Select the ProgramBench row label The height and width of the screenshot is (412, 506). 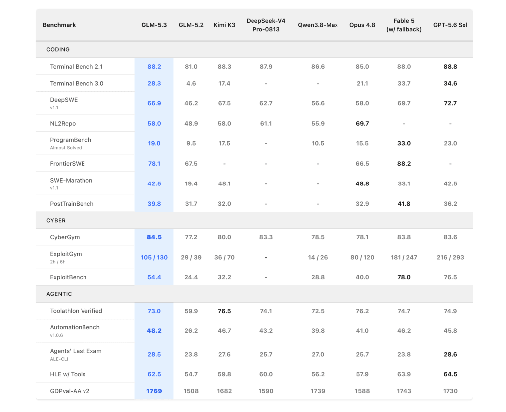(71, 140)
